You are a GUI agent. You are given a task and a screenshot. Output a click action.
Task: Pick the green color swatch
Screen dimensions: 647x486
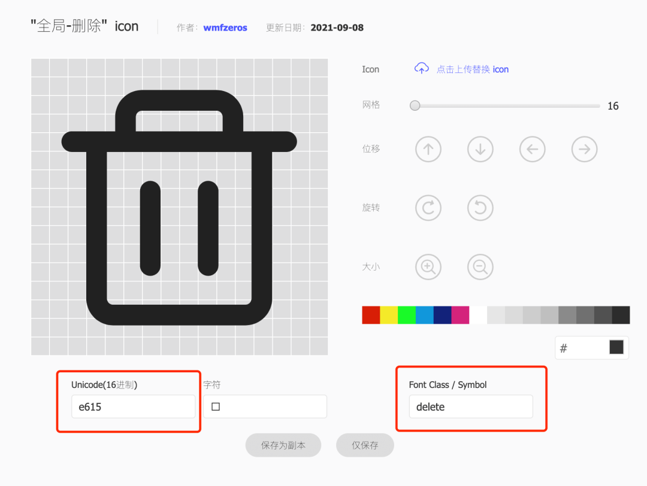[406, 315]
